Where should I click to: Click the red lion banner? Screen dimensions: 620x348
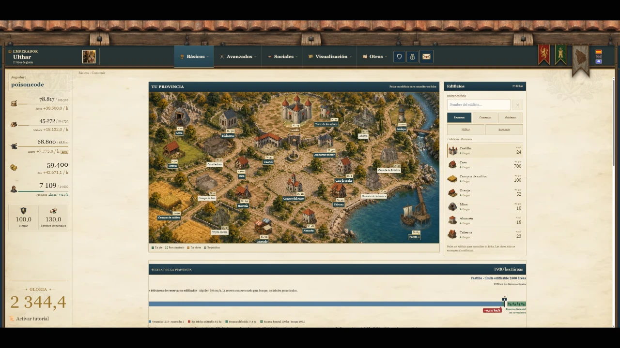[544, 55]
